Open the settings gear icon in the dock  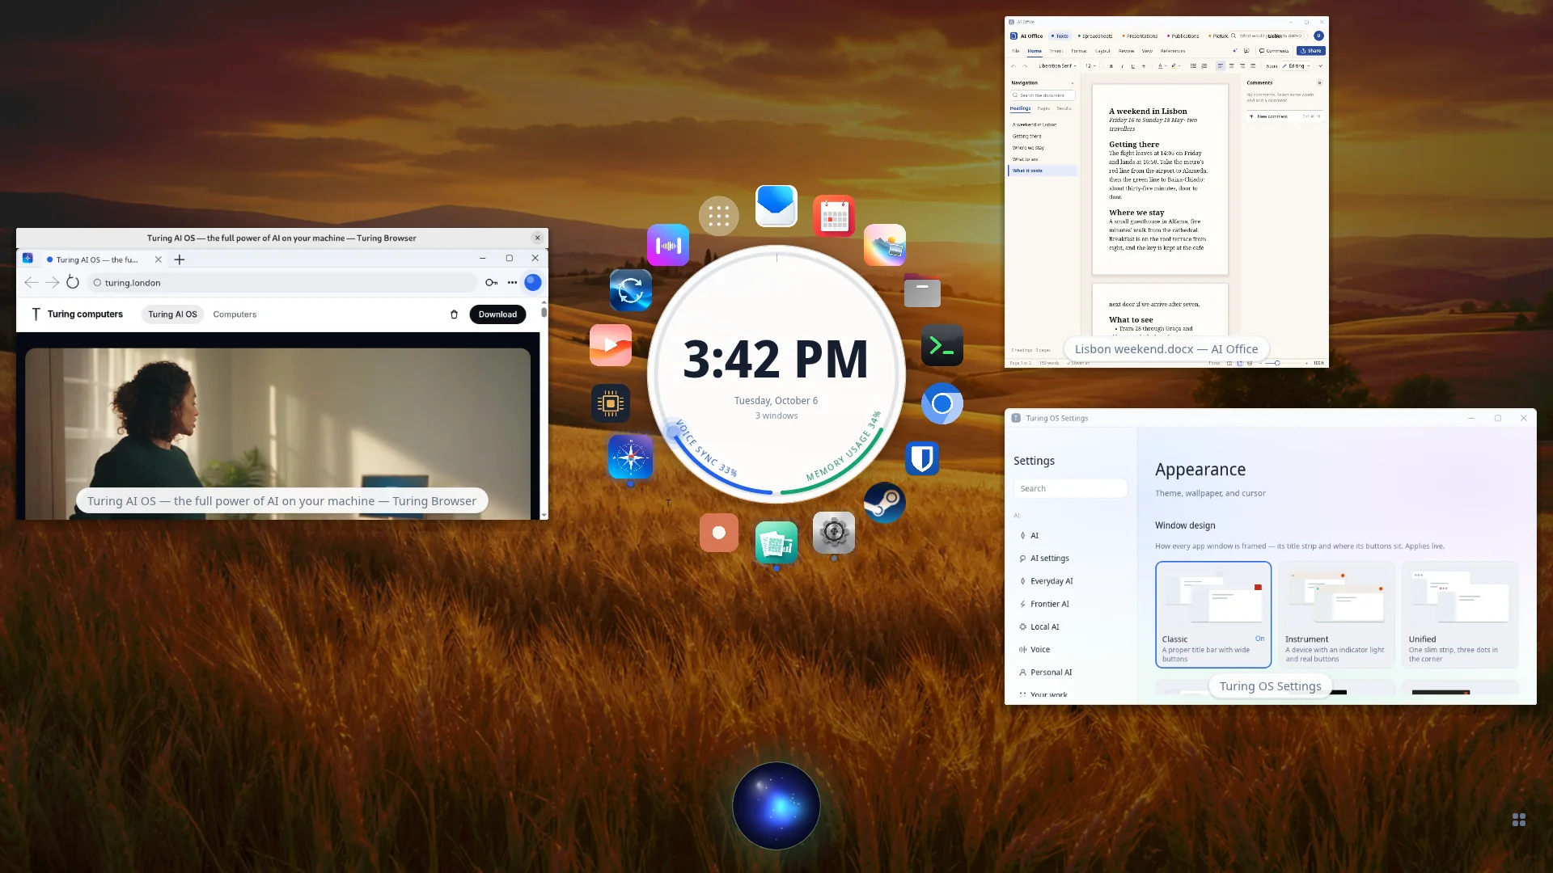834,532
